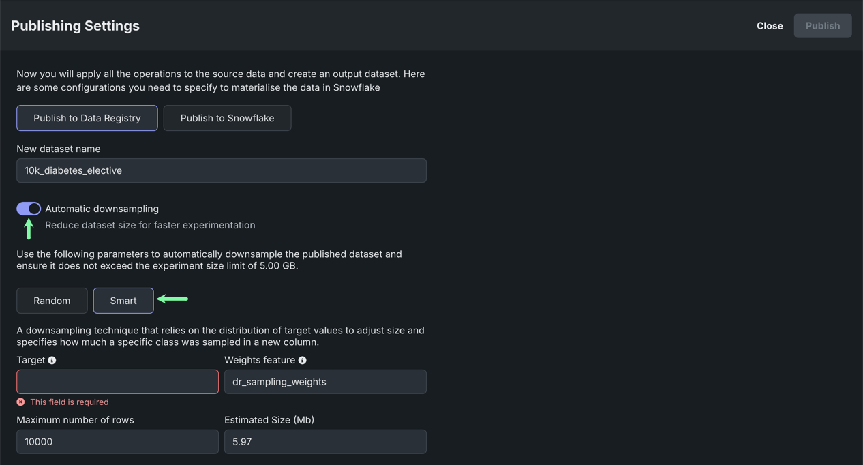Image resolution: width=863 pixels, height=465 pixels.
Task: Click the info icon next to Target
Action: pos(52,360)
